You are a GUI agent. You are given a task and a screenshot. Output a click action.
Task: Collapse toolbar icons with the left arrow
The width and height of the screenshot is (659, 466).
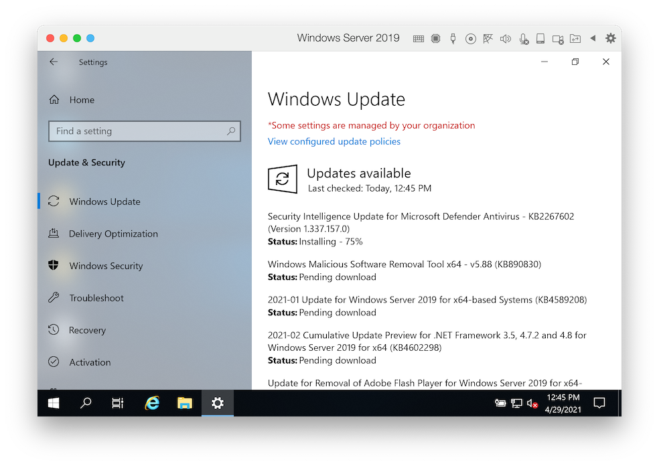click(x=593, y=38)
